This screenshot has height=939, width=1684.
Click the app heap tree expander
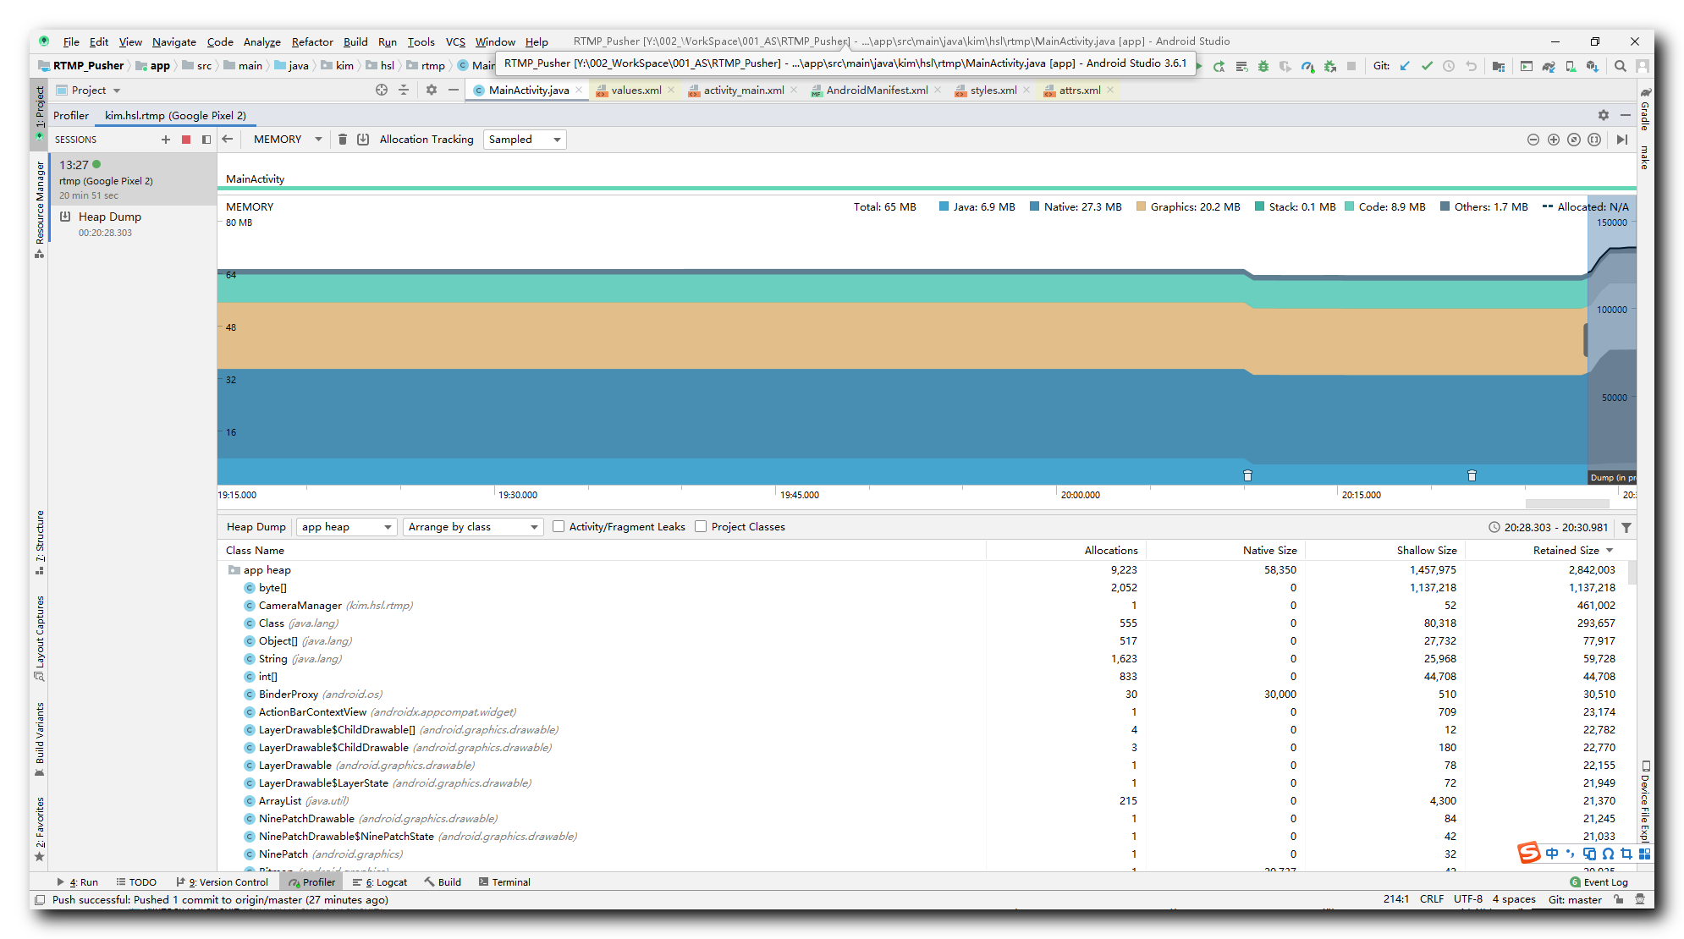[228, 569]
